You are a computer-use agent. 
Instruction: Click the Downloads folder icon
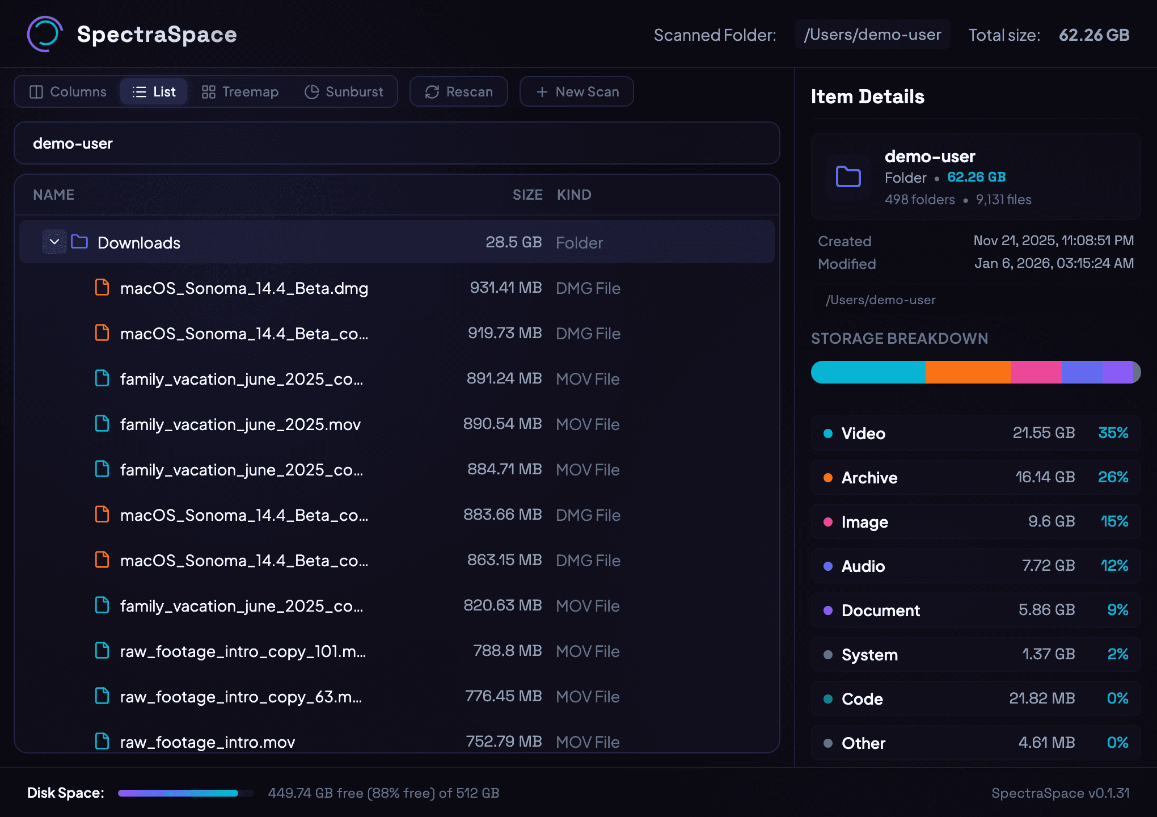click(79, 242)
